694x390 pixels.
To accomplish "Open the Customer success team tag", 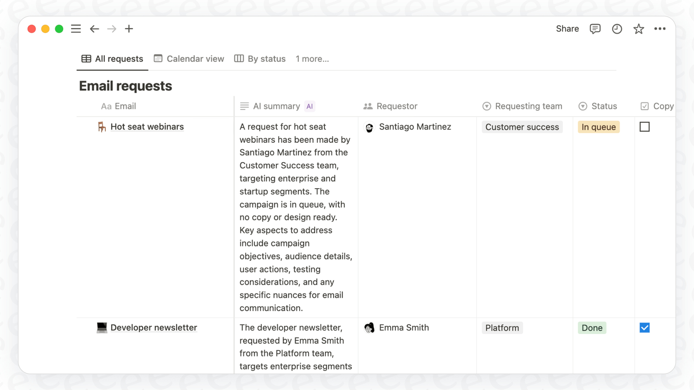I will click(522, 127).
